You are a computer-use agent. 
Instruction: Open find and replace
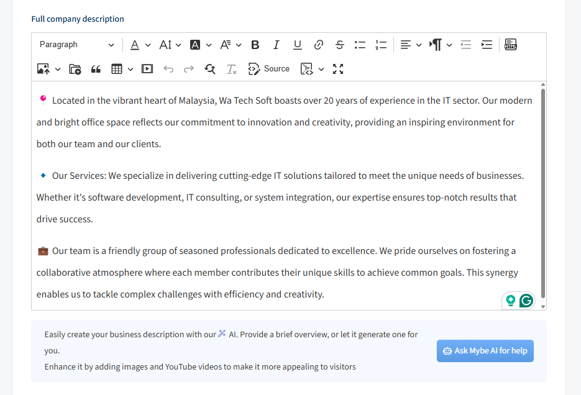(210, 69)
